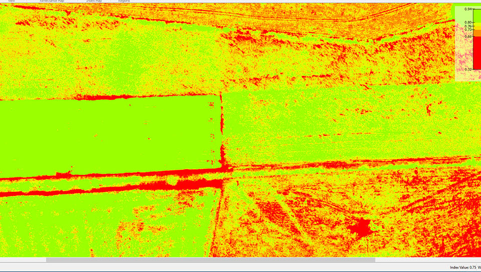The width and height of the screenshot is (481, 272).
Task: Click the large solid green field on map
Action: click(110, 135)
